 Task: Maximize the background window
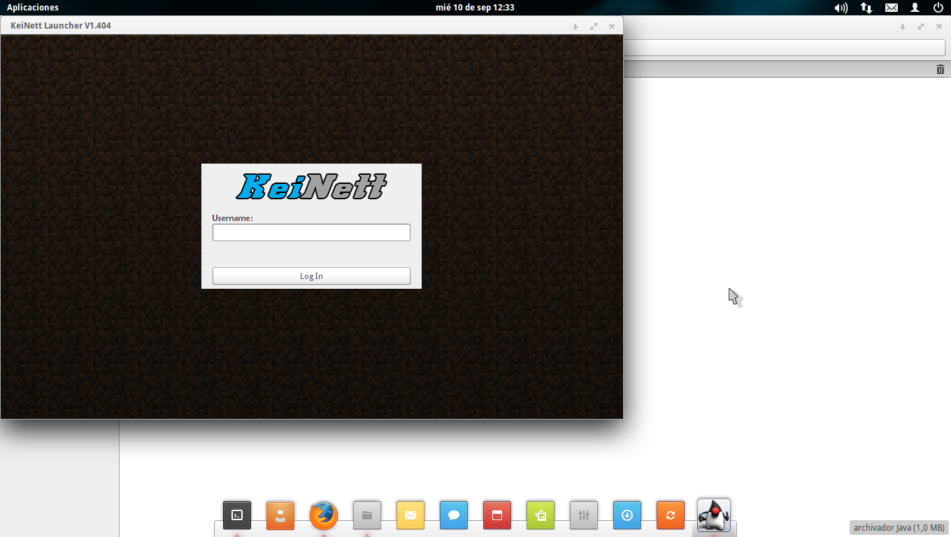tap(921, 27)
